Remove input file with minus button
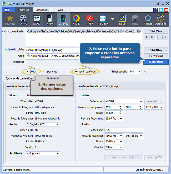171x174 pixels. coord(160,37)
